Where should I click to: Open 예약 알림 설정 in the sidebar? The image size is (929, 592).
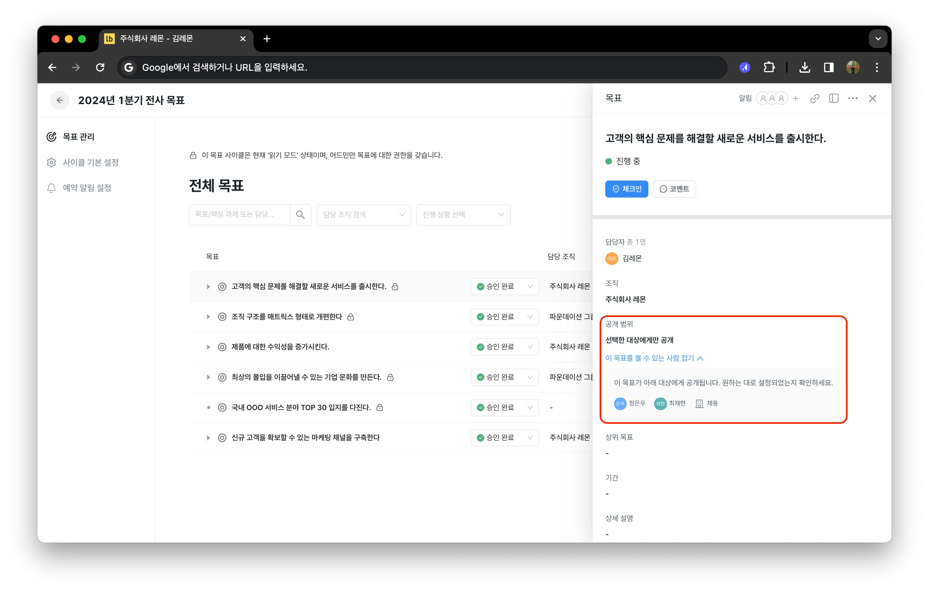click(x=79, y=188)
